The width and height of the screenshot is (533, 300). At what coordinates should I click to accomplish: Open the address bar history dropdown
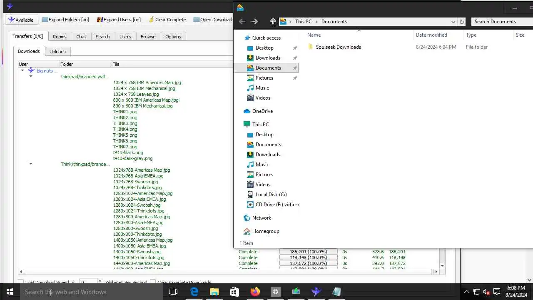[x=453, y=22]
